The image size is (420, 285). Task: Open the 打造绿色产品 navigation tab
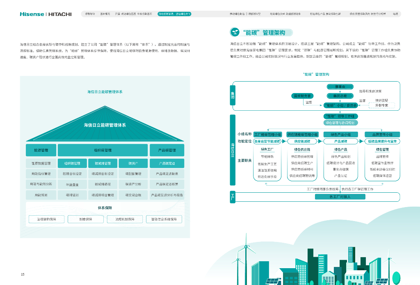pyautogui.click(x=325, y=14)
